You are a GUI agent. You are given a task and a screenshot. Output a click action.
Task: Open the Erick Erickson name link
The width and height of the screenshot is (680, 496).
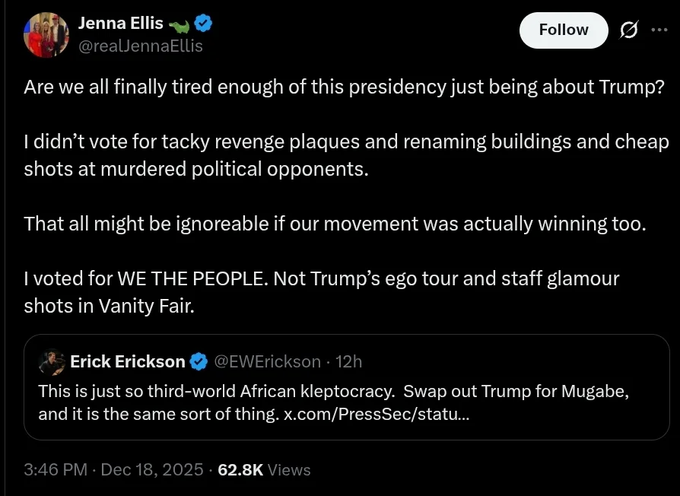pyautogui.click(x=127, y=361)
